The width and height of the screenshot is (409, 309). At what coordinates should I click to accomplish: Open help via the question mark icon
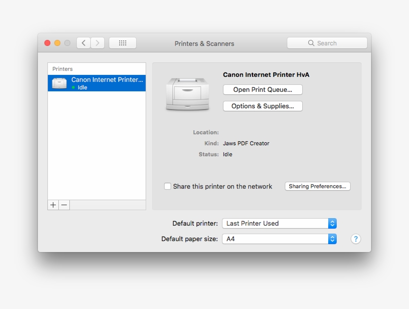pyautogui.click(x=356, y=239)
